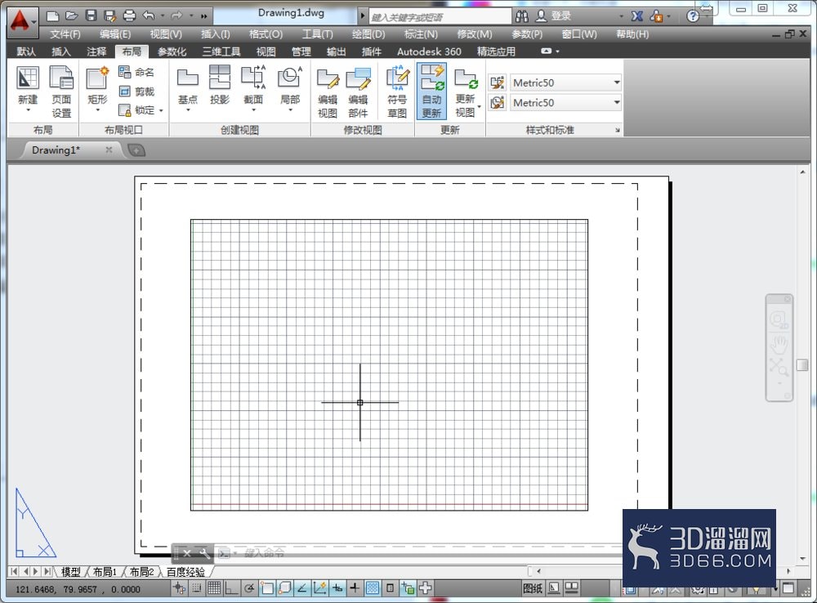Click the 更新视图 update view tool
Viewport: 817px width, 603px height.
tap(466, 93)
